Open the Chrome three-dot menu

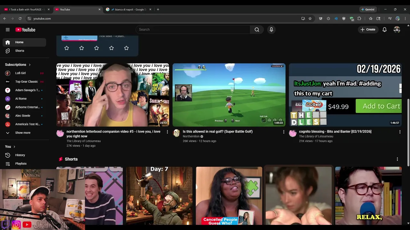(x=405, y=19)
